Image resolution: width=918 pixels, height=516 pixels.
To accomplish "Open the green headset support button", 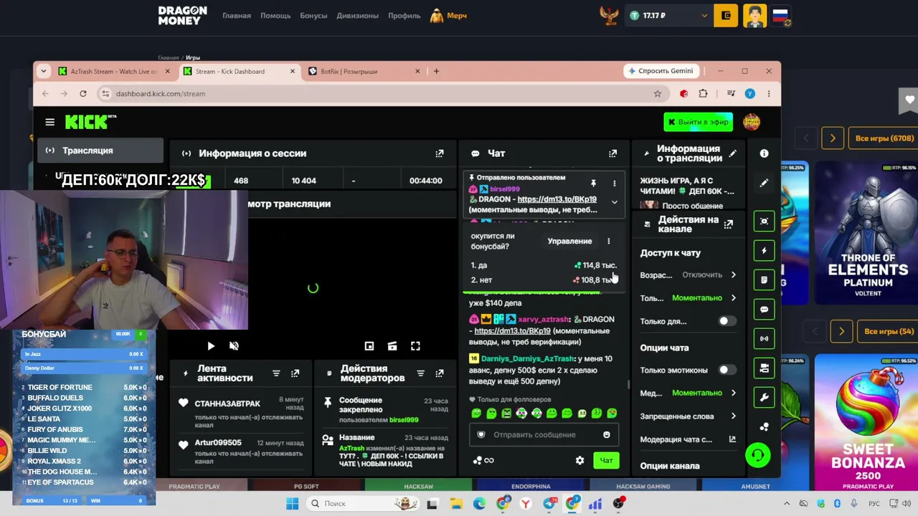I will [x=758, y=455].
